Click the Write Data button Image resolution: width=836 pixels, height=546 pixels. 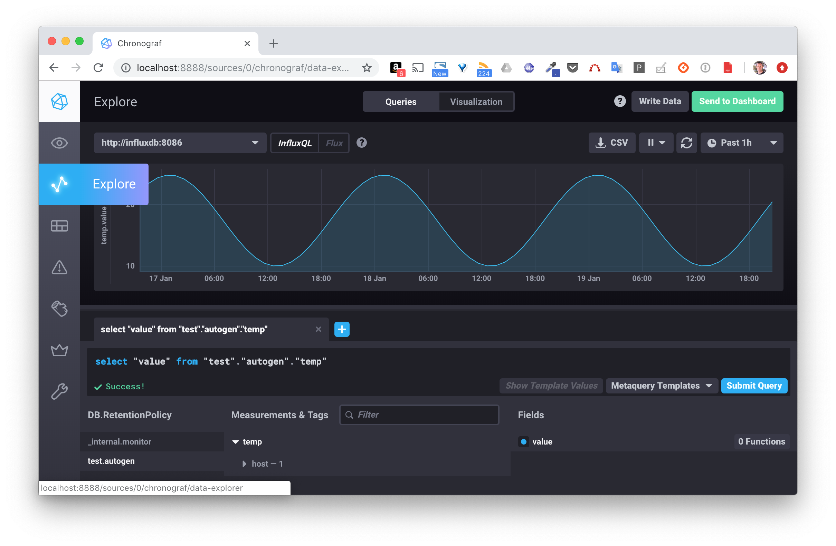click(x=660, y=101)
